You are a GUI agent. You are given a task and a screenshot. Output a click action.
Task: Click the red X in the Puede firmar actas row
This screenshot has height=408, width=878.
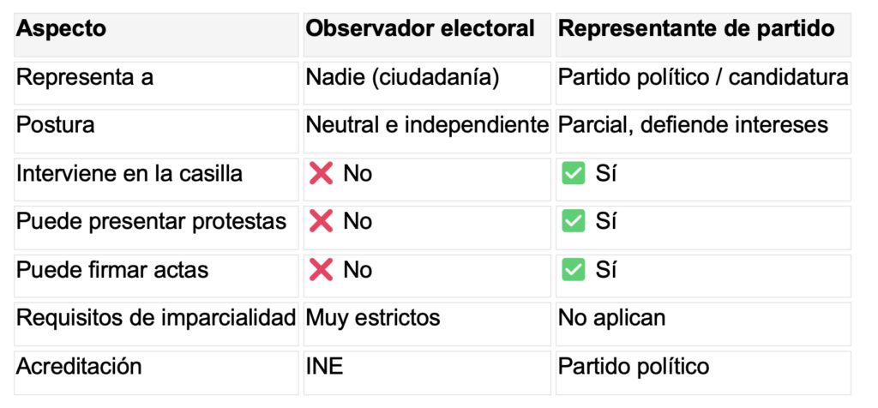(x=321, y=271)
